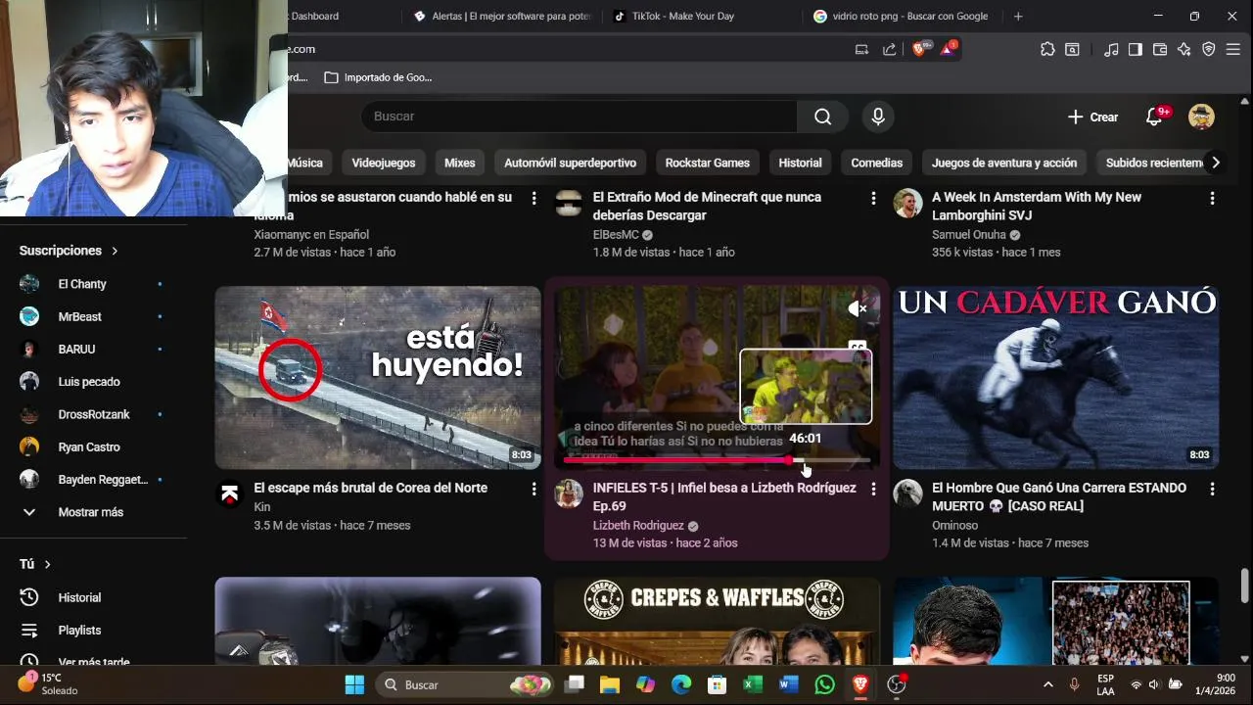Image resolution: width=1253 pixels, height=705 pixels.
Task: Open the El escape más brutal thumbnail
Action: [x=378, y=377]
